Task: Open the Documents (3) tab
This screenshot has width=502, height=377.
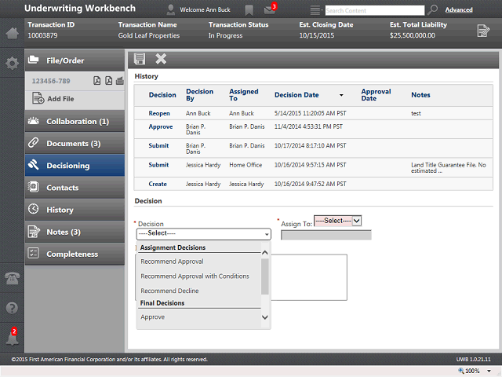Action: point(75,143)
